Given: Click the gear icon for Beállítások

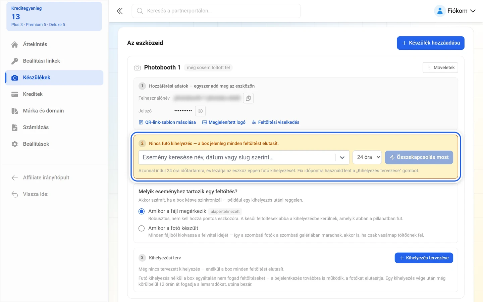Looking at the screenshot, I should click(x=15, y=144).
